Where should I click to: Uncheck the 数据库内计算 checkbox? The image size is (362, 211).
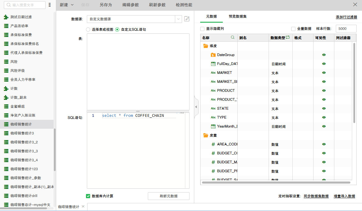coord(88,196)
